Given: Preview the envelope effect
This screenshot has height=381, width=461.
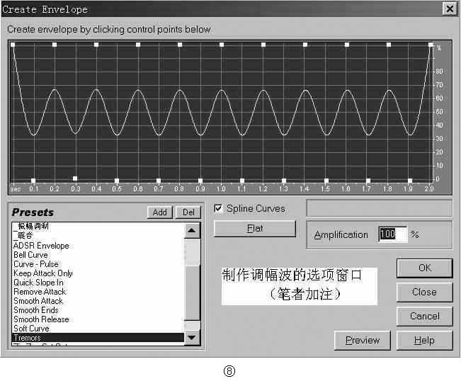Looking at the screenshot, I should pyautogui.click(x=363, y=341).
